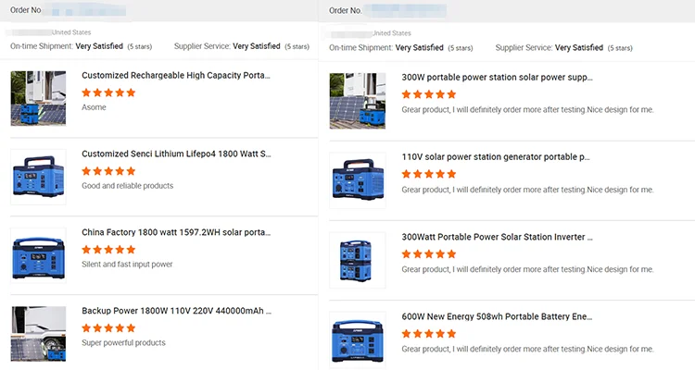Click the stars above "Silent and fast input power"
Image resolution: width=695 pixels, height=370 pixels.
point(108,250)
